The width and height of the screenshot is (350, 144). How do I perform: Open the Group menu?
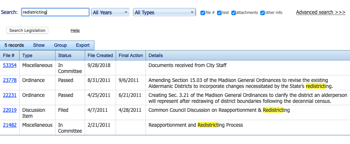tap(60, 45)
